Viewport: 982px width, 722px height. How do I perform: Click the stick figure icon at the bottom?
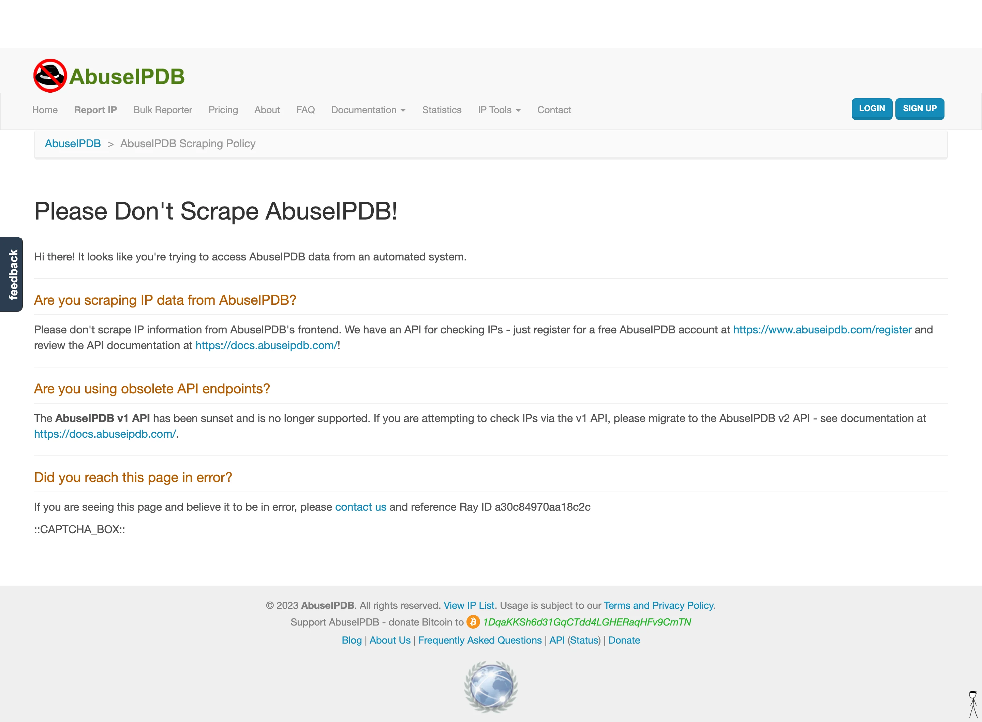click(x=973, y=704)
